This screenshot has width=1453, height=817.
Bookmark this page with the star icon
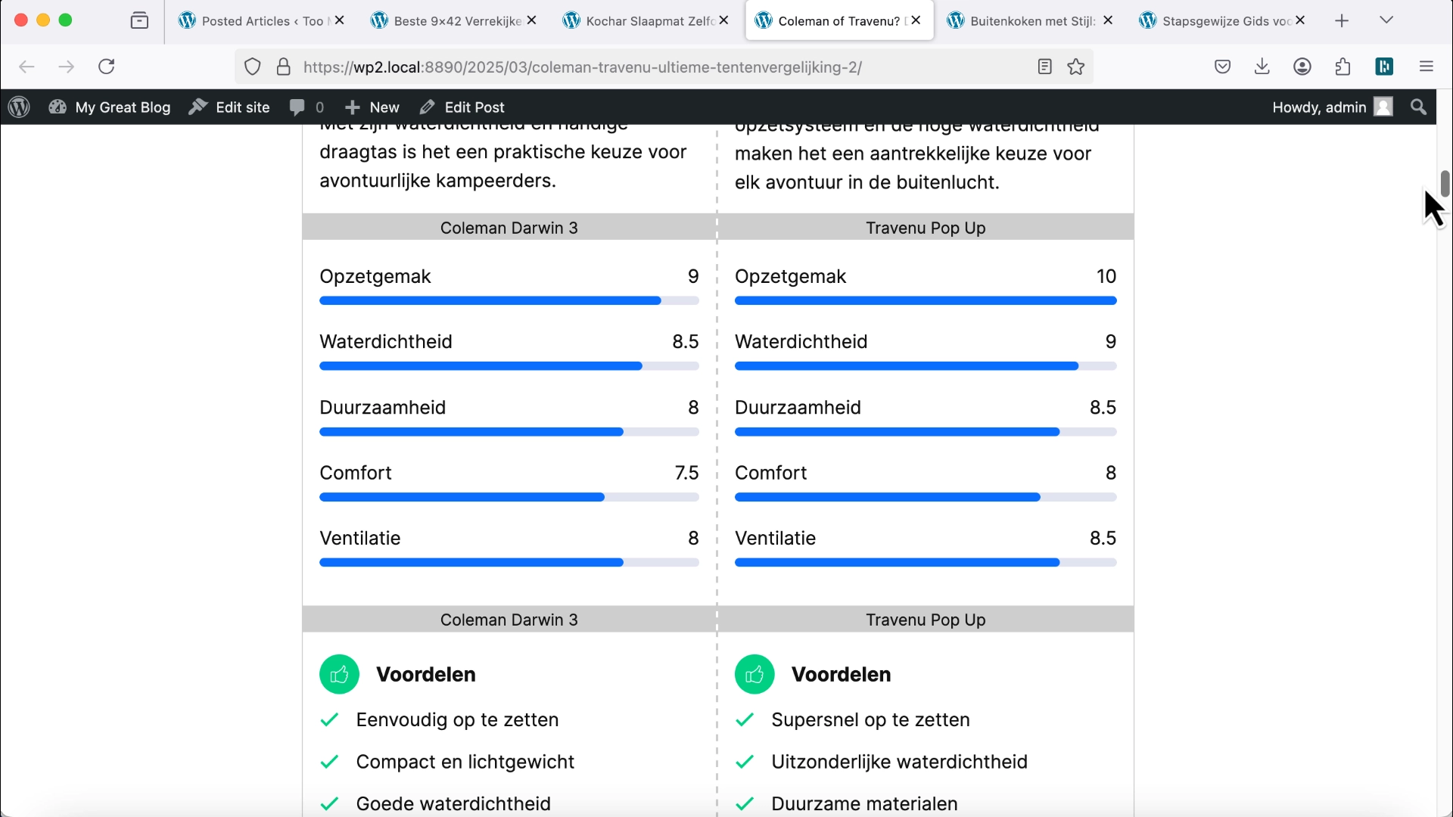click(x=1076, y=67)
